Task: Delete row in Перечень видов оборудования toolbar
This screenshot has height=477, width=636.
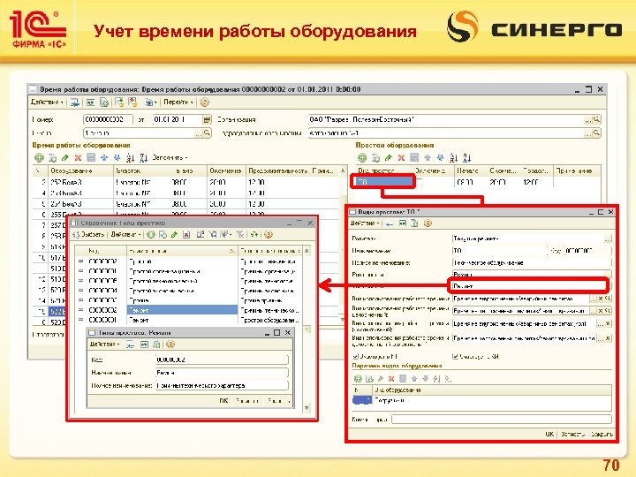Action: 391,379
